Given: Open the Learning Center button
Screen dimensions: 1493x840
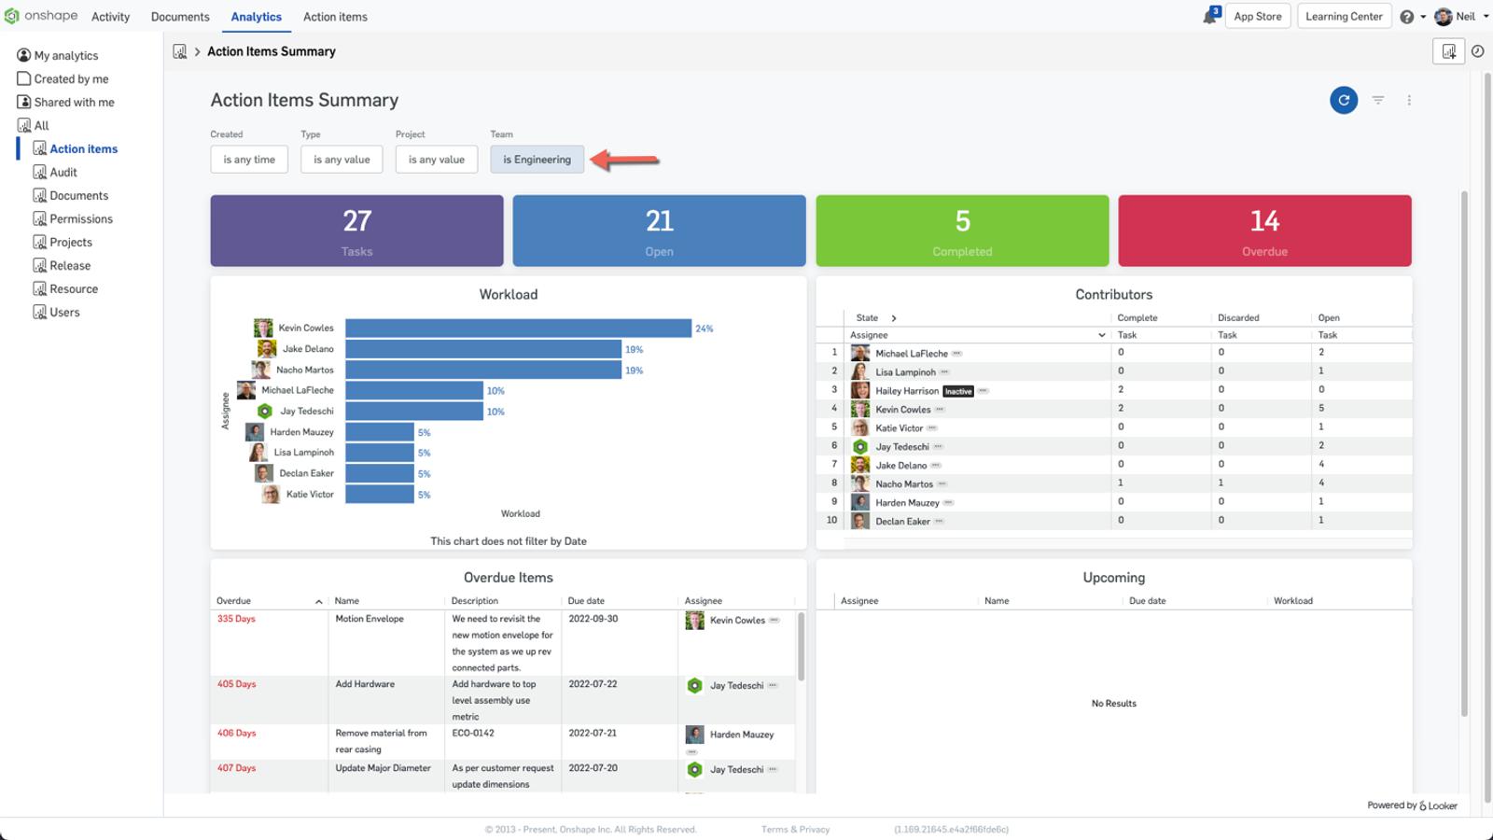Looking at the screenshot, I should 1343,17.
